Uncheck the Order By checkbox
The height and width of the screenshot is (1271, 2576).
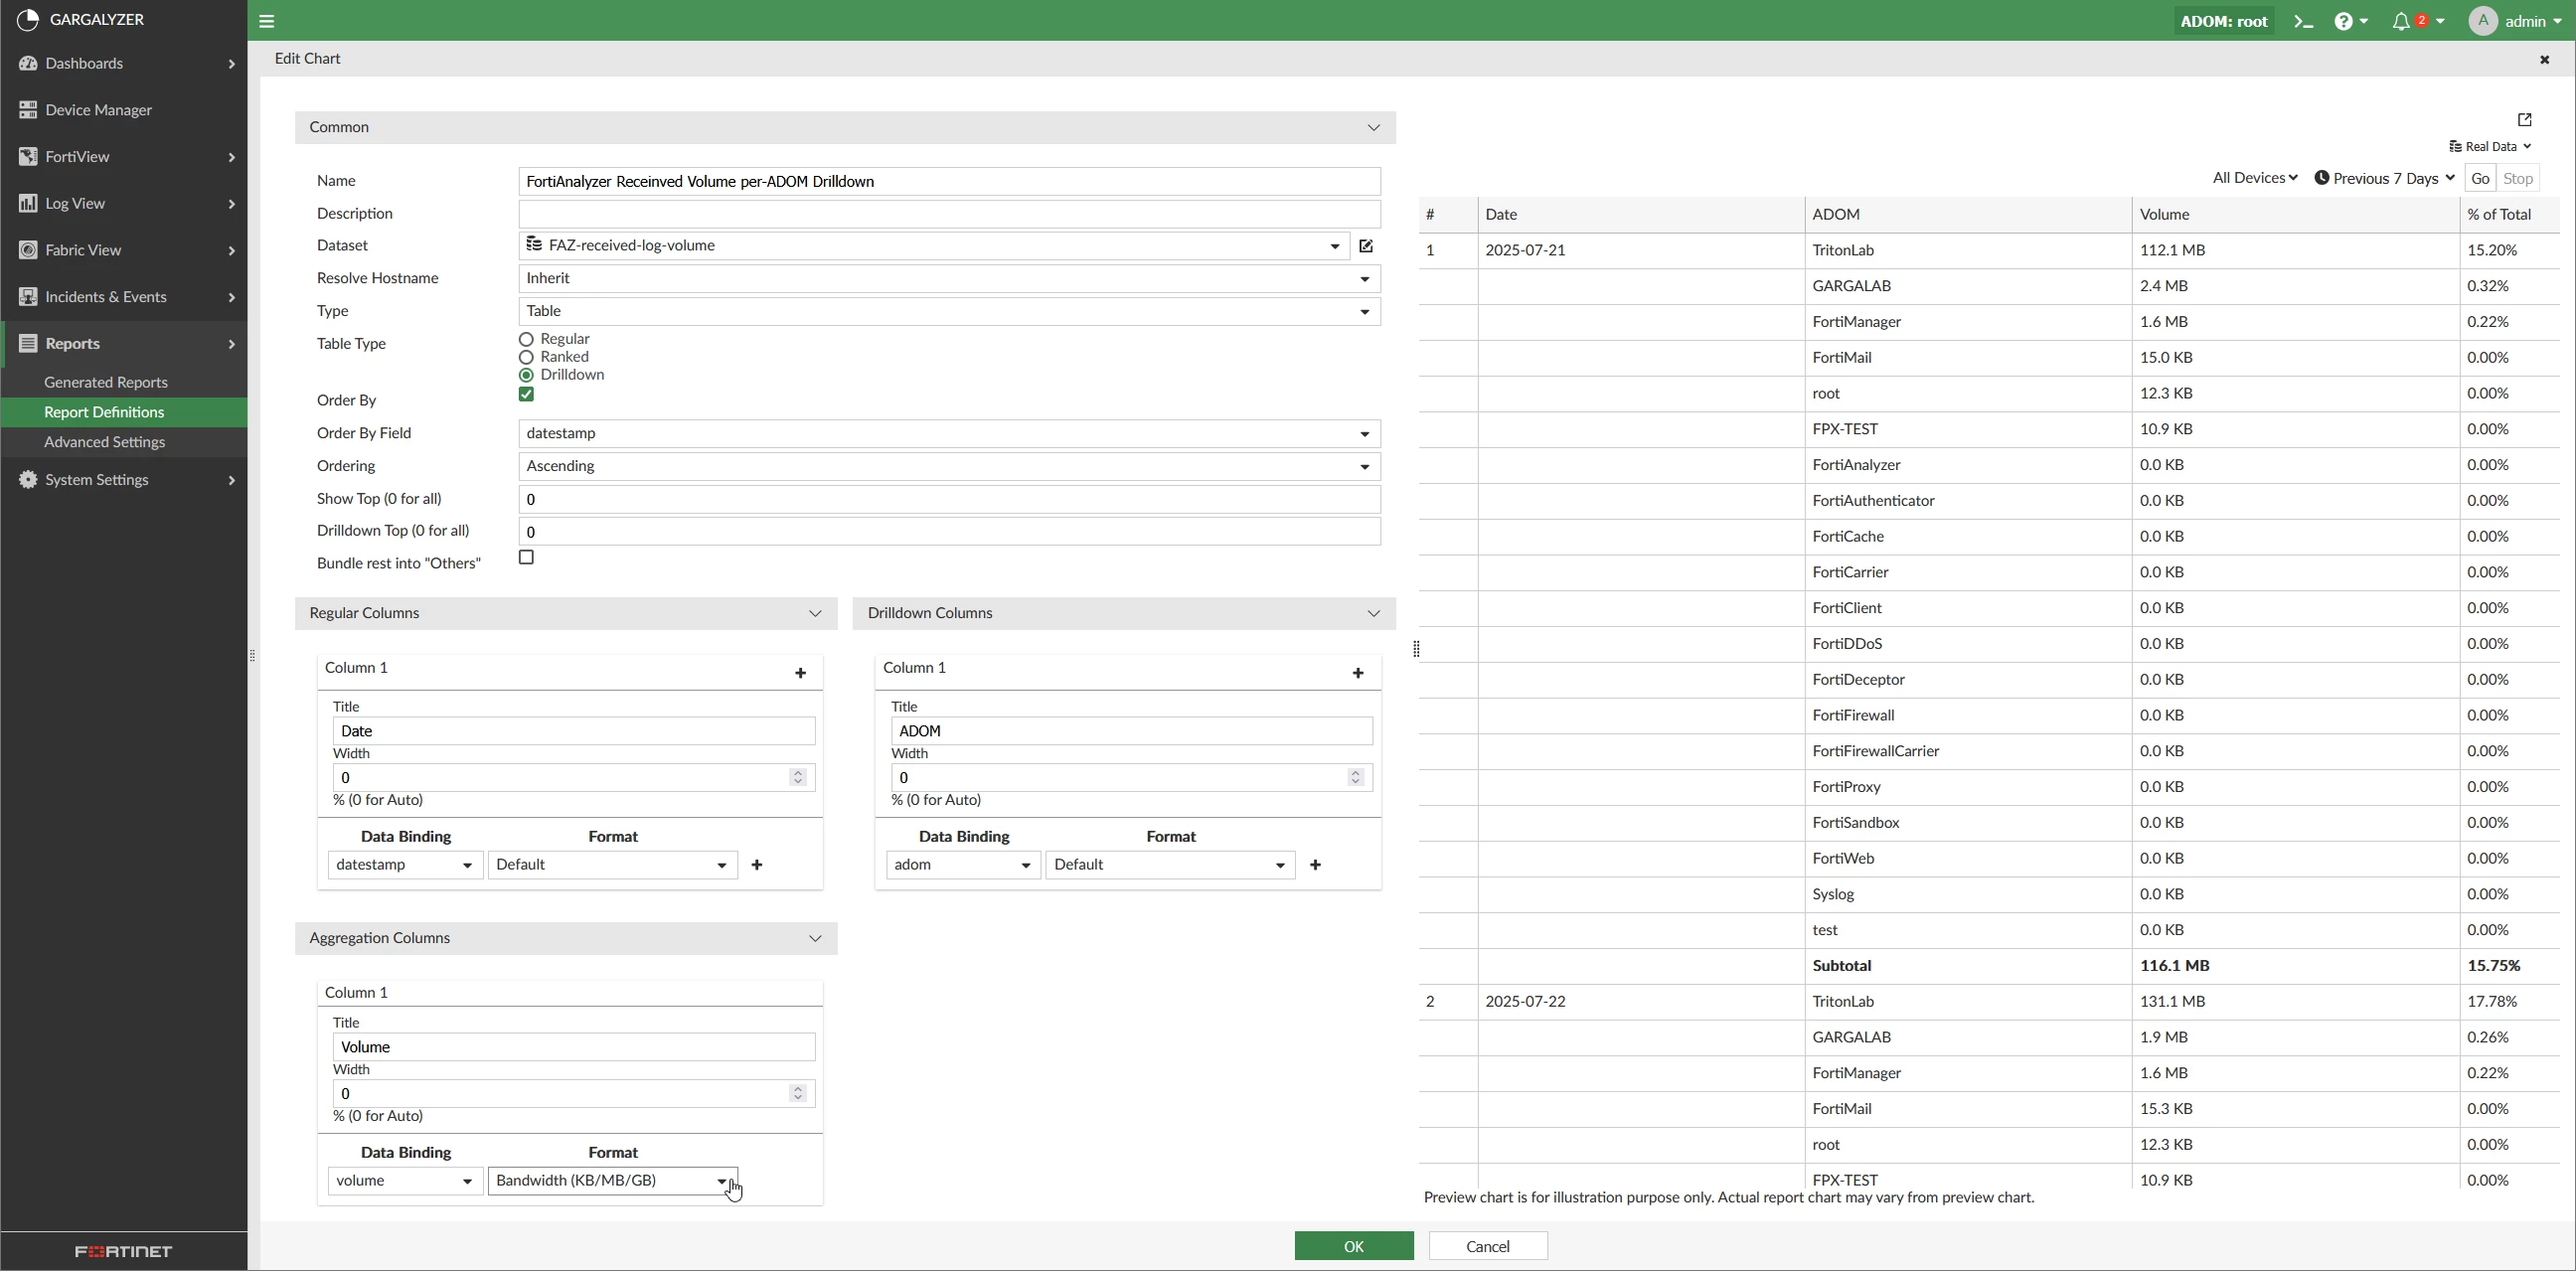point(527,395)
